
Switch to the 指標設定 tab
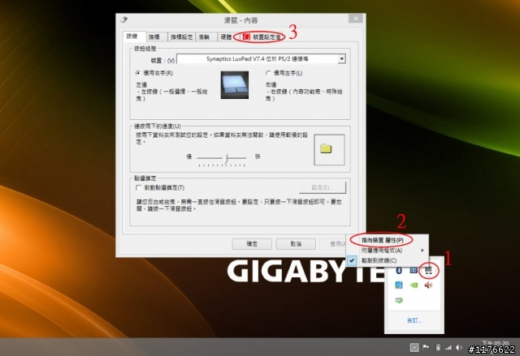(181, 37)
